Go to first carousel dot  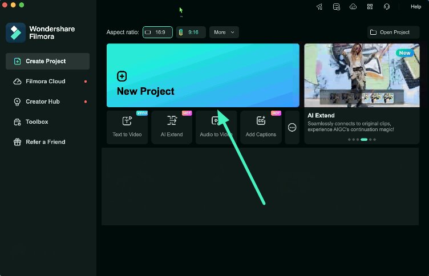point(349,140)
